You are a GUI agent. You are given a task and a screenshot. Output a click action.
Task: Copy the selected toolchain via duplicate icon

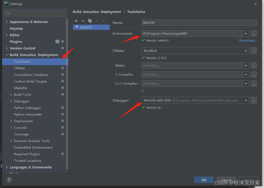point(90,21)
